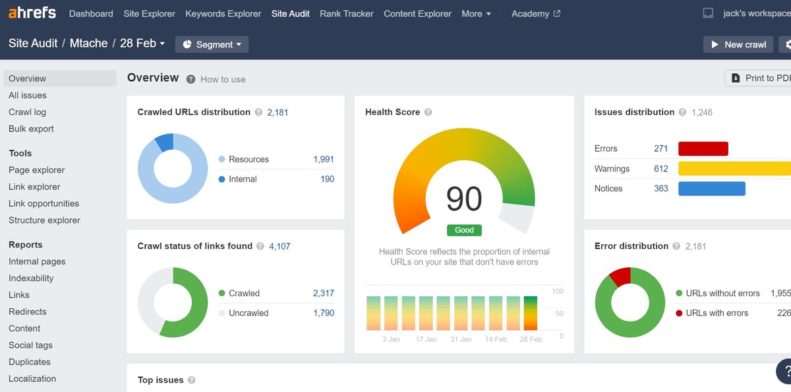Click the Top issues help icon
The image size is (791, 392).
pos(191,380)
